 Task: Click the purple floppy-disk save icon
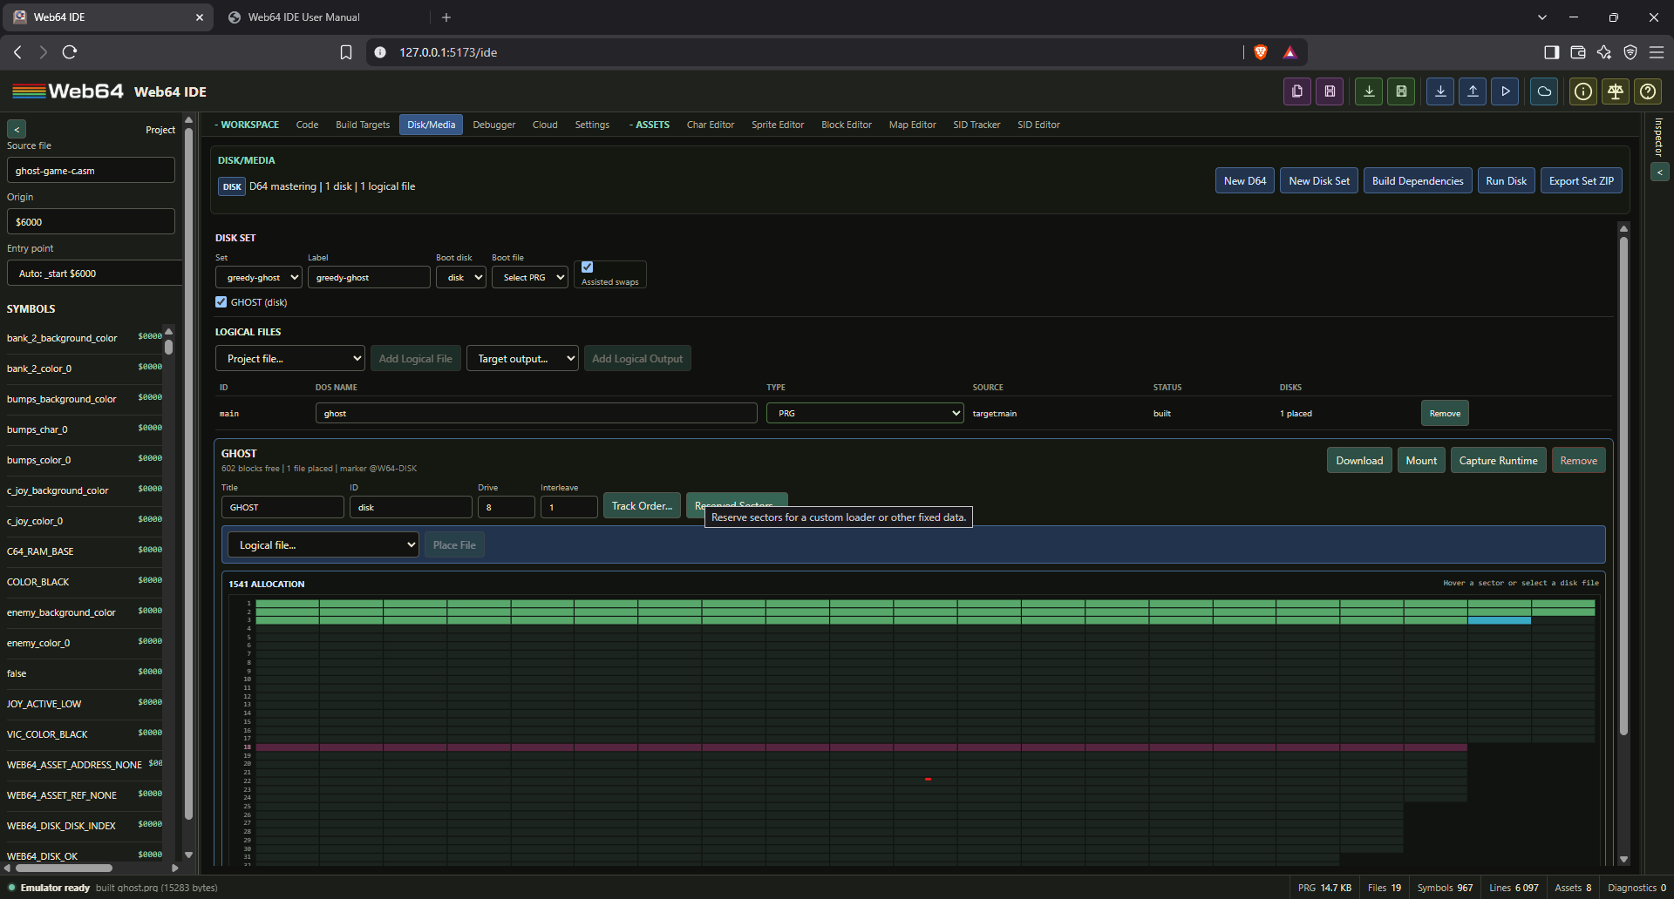pos(1330,91)
